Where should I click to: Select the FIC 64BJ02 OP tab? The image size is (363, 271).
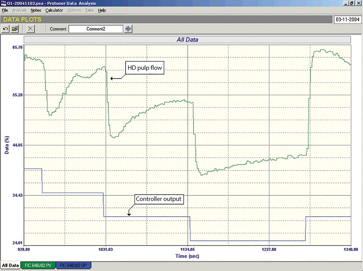pyautogui.click(x=74, y=266)
